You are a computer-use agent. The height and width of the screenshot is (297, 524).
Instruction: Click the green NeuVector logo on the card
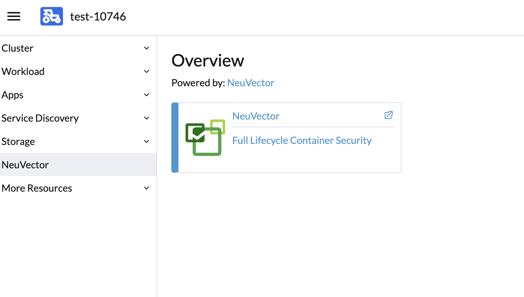point(205,138)
